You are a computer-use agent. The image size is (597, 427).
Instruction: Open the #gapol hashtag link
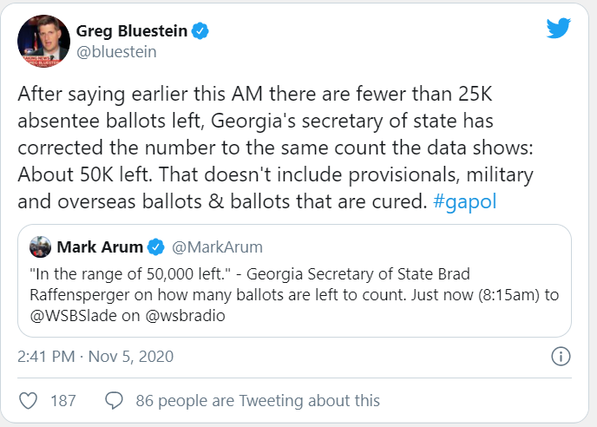pyautogui.click(x=464, y=201)
